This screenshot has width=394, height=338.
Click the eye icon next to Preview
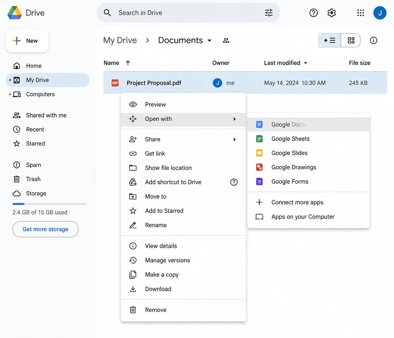click(133, 104)
